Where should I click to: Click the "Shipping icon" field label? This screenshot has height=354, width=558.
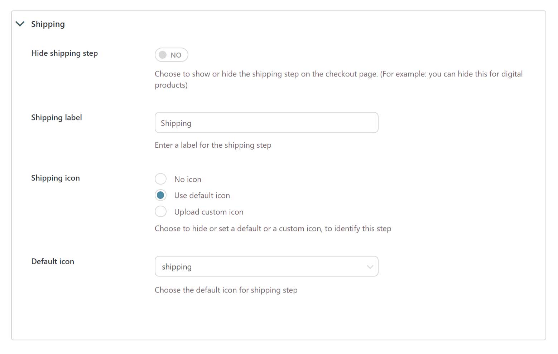[x=56, y=178]
